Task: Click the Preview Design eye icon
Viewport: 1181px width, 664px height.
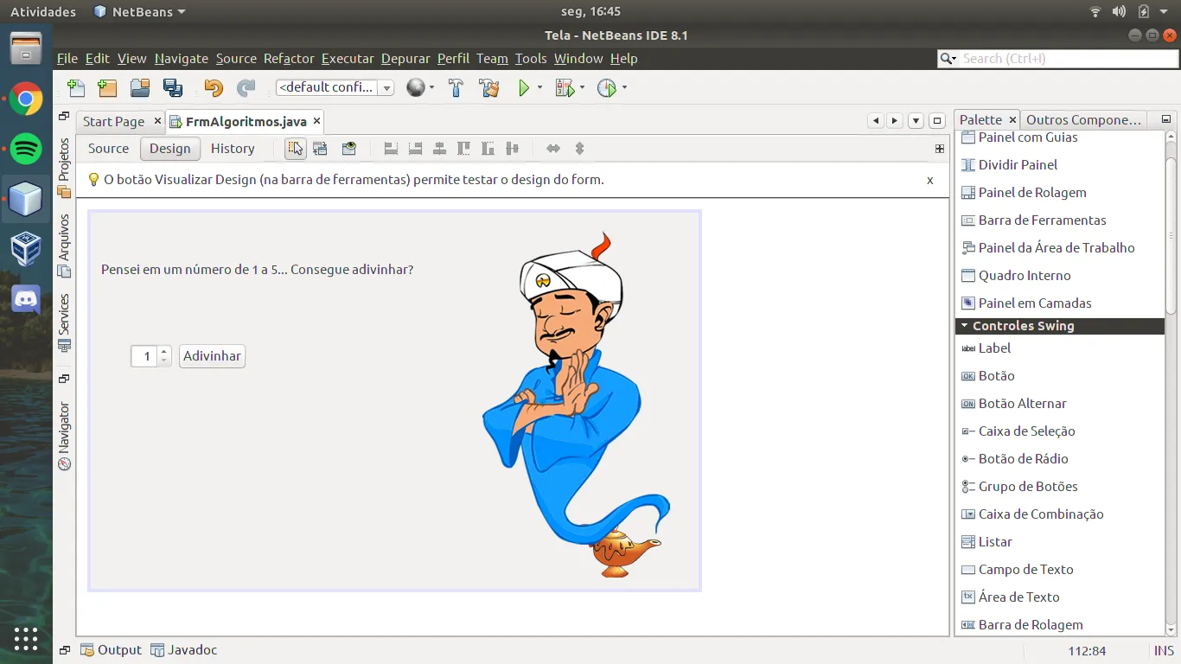Action: tap(348, 149)
